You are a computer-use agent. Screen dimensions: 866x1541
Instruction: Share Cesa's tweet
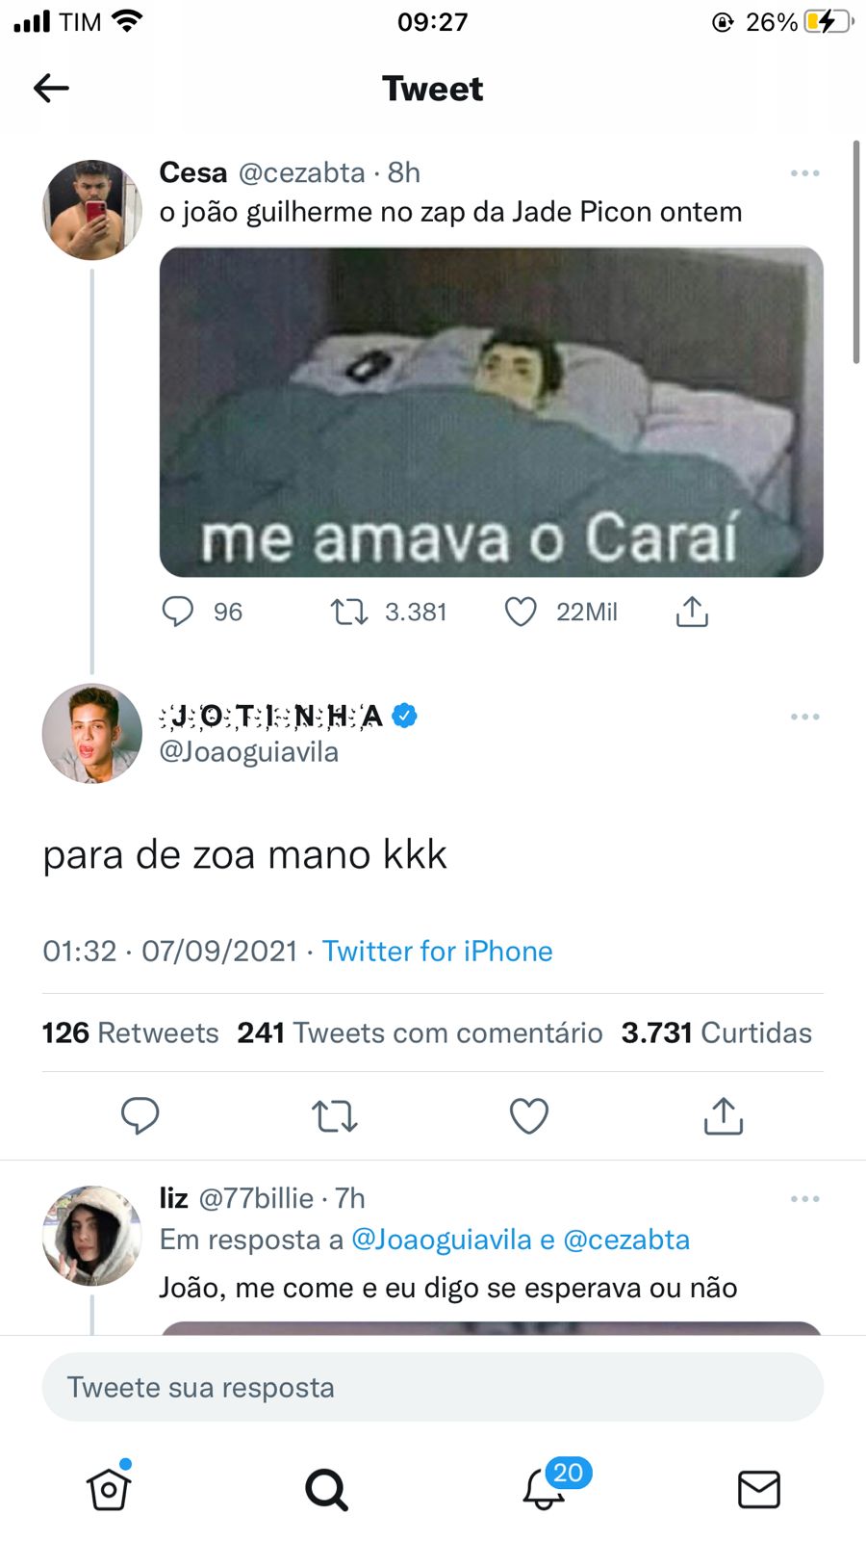point(692,612)
